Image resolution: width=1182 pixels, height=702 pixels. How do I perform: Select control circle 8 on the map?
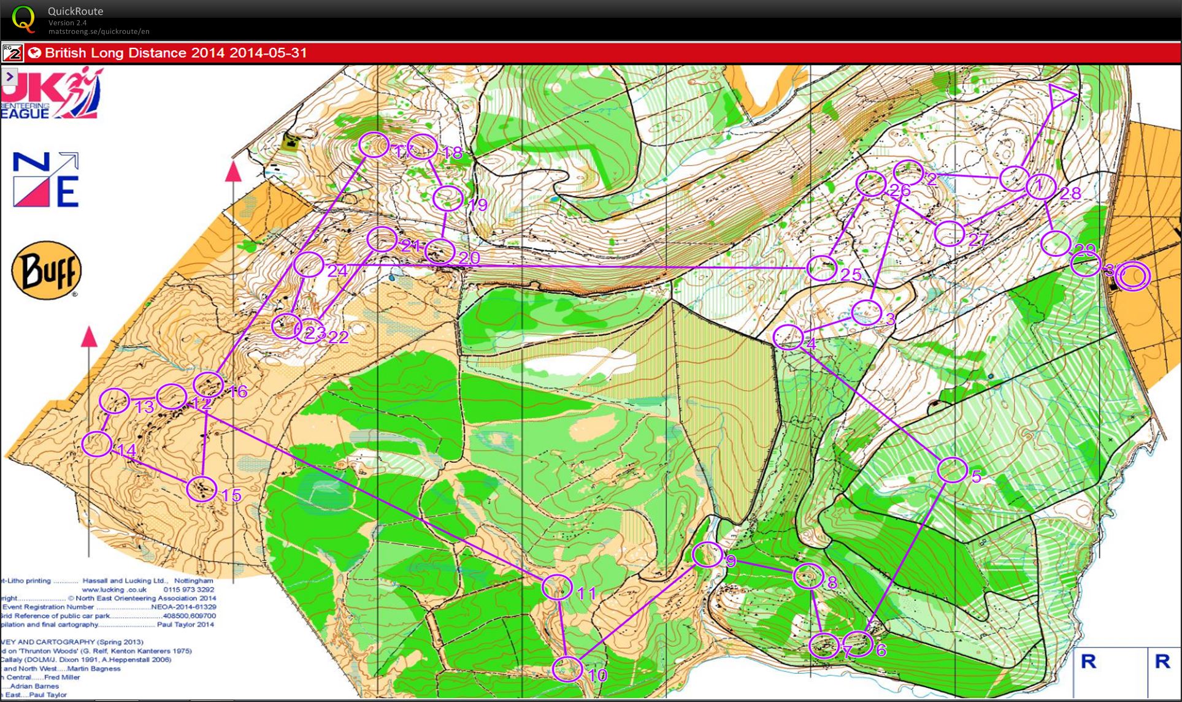click(808, 576)
